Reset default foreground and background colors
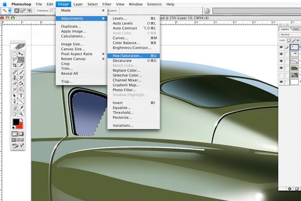Viewport: 301px width, 201px height. point(13,127)
